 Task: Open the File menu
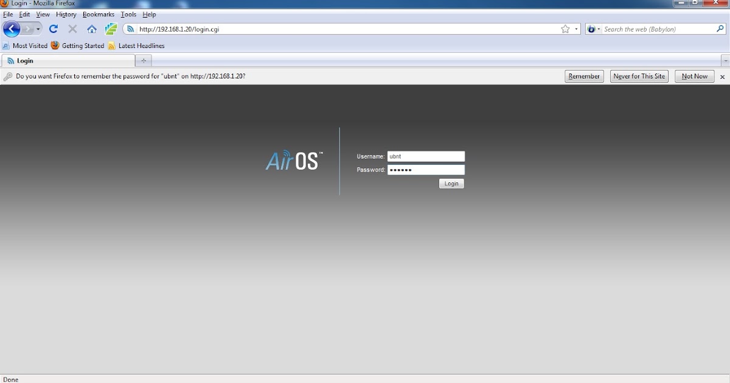[8, 14]
